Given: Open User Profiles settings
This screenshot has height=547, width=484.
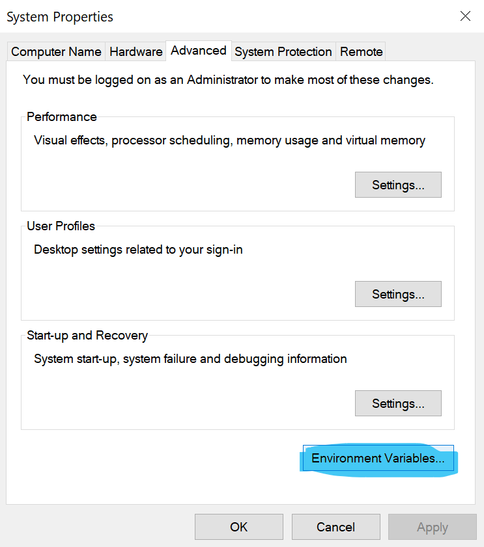Looking at the screenshot, I should (x=398, y=294).
